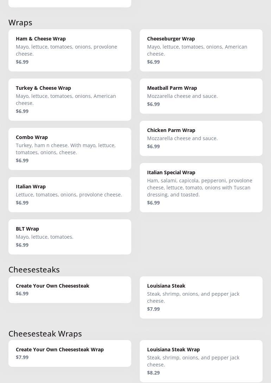
Task: Choose the Turkey & Cheese Wrap
Action: [70, 99]
